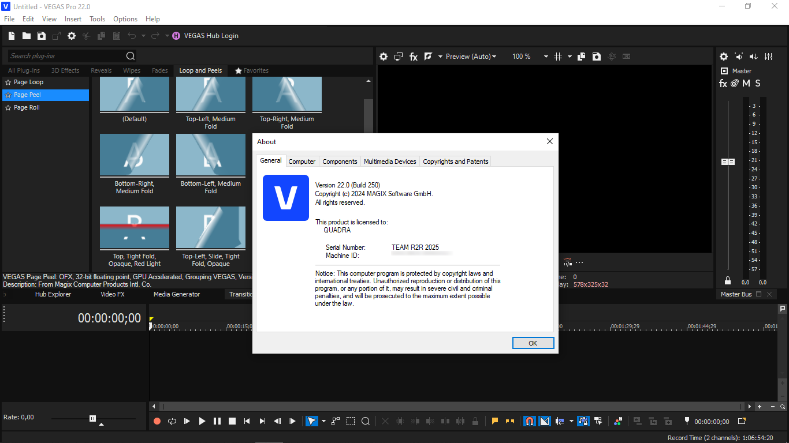Click OK in the About dialog
The image size is (789, 443).
pyautogui.click(x=533, y=343)
